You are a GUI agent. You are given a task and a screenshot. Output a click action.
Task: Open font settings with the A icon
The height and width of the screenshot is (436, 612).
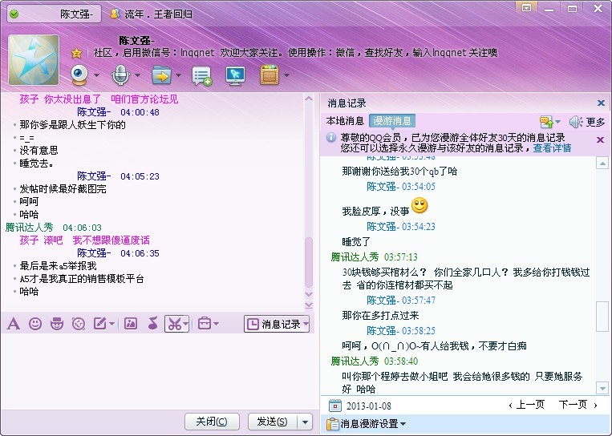coord(14,324)
